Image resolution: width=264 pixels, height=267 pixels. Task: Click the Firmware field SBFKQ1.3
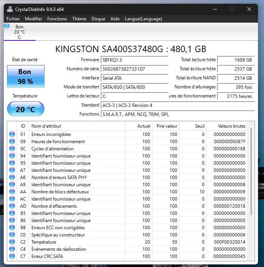point(134,60)
